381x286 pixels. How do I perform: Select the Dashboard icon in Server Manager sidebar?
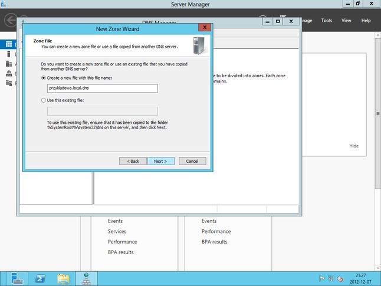[x=9, y=44]
